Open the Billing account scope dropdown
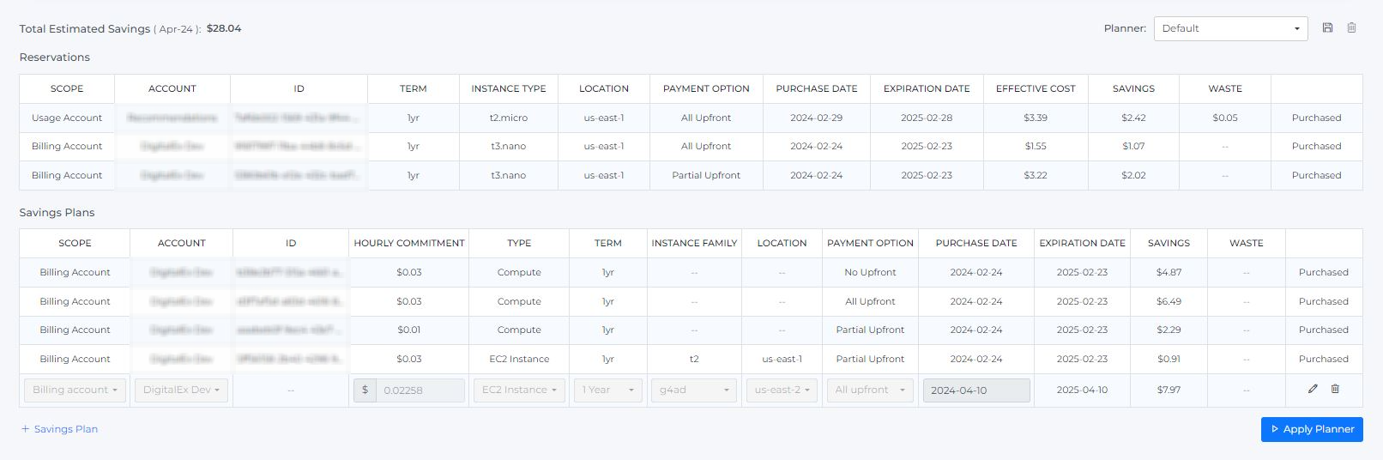The width and height of the screenshot is (1383, 460). 75,390
